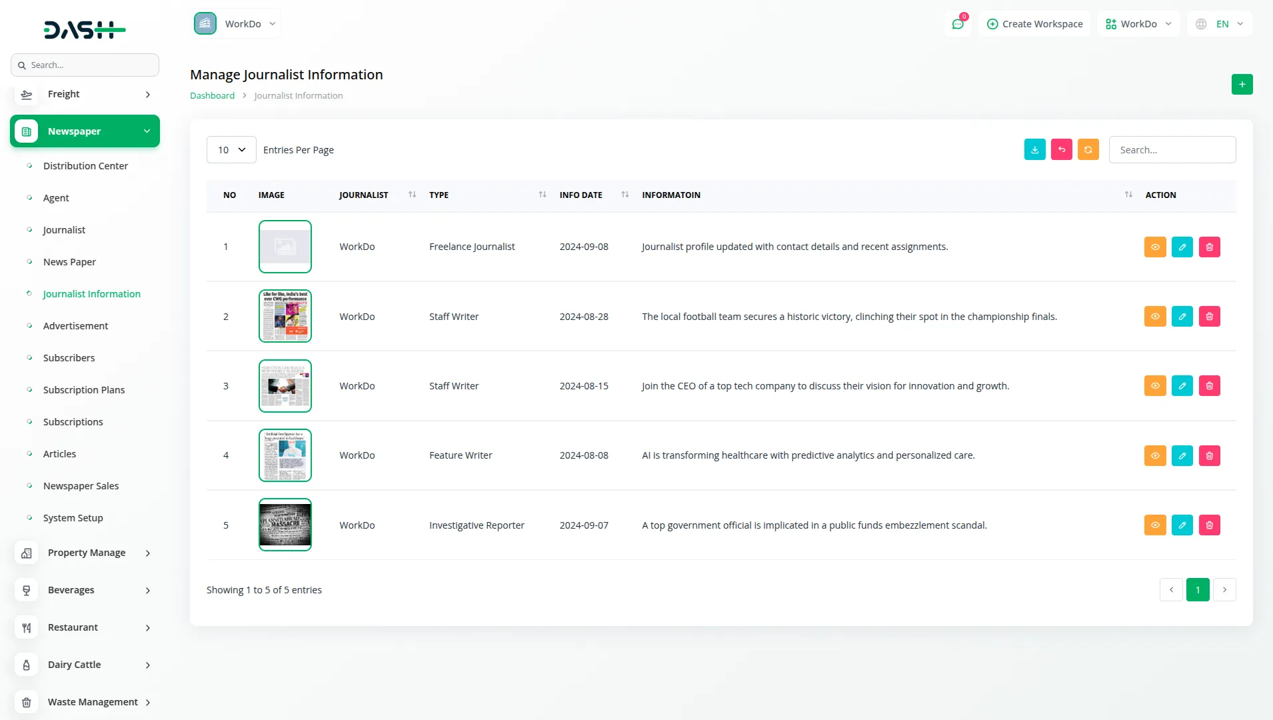Open the messages chat bubble icon
Image resolution: width=1273 pixels, height=720 pixels.
[x=958, y=23]
